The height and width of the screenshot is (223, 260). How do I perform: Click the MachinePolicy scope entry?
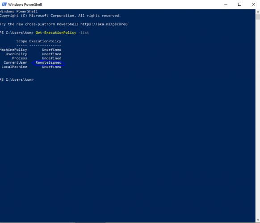[x=13, y=50]
